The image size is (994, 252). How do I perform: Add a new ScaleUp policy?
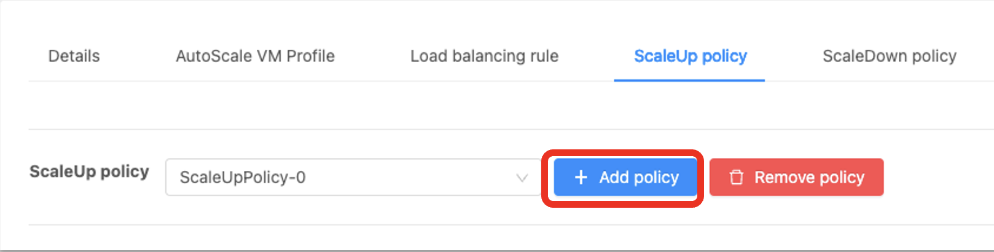625,177
